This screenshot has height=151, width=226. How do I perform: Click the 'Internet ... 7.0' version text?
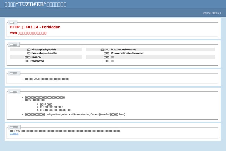[x=212, y=13]
